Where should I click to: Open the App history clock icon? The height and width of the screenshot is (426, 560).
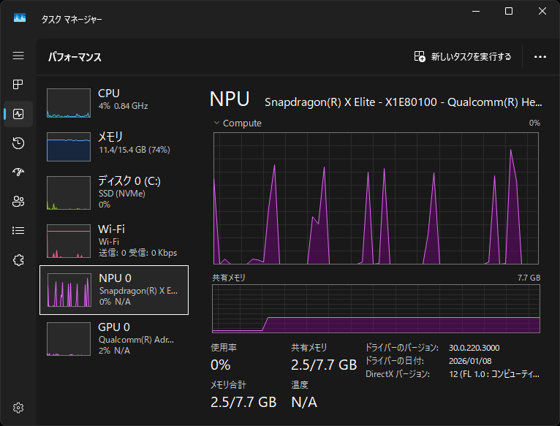click(18, 143)
